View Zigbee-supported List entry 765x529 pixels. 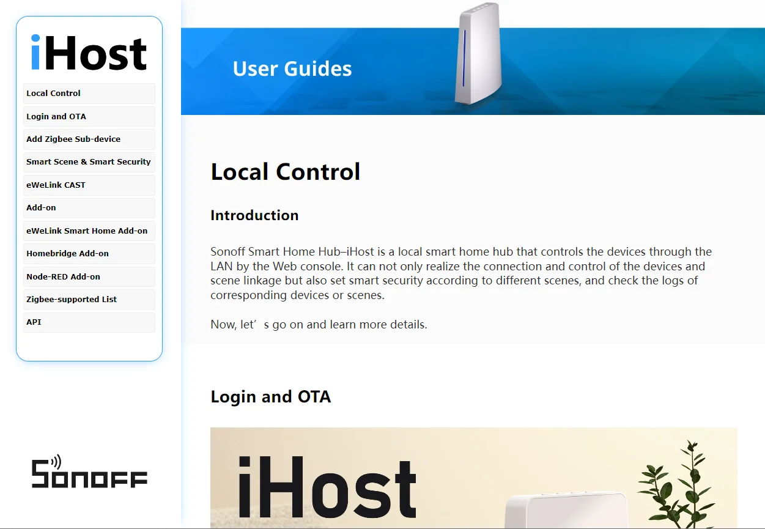pos(89,300)
